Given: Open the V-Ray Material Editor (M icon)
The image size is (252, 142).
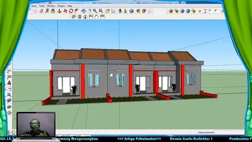Looking at the screenshot, I should [x=170, y=11].
